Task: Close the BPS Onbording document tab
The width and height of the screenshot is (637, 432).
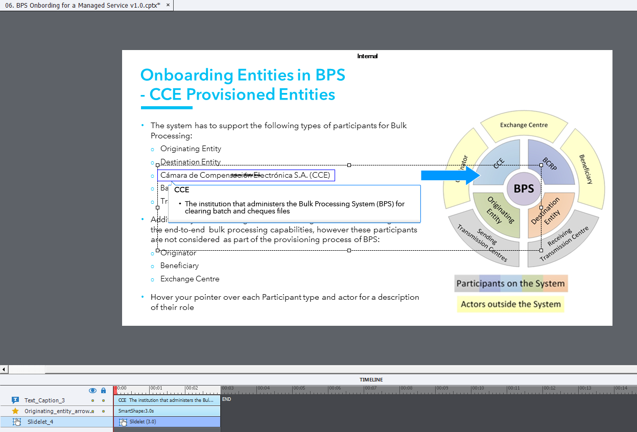Action: click(x=168, y=5)
